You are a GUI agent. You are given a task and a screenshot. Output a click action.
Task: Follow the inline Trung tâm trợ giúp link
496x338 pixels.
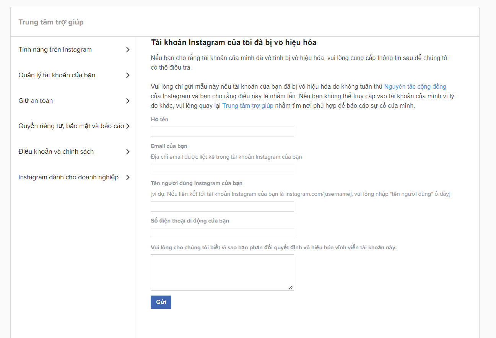(x=248, y=106)
